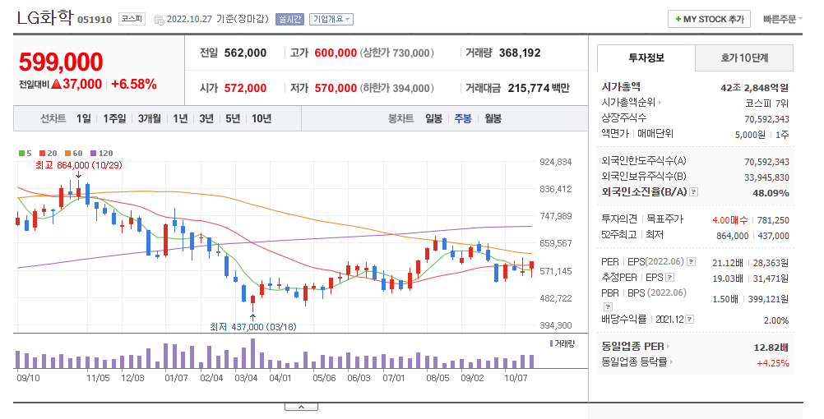Screen dimensions: 824x419
Task: Click the help icon beside 배당수익률 2021.12
Action: point(689,320)
